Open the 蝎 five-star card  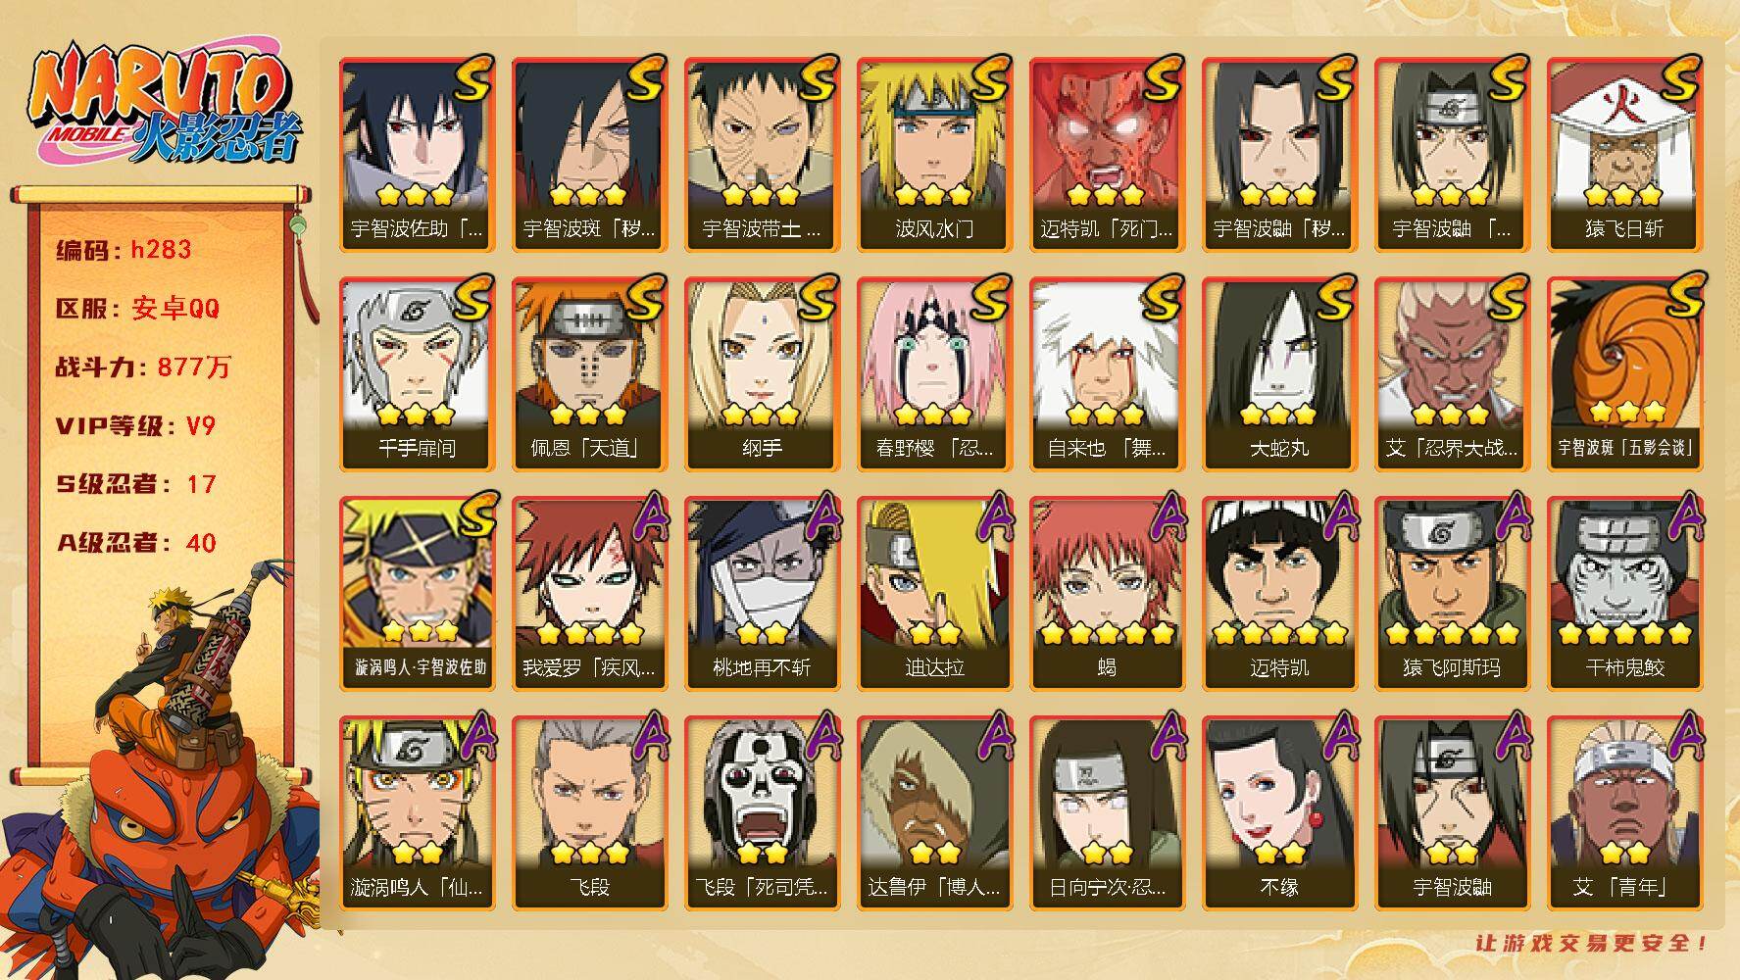pos(1107,594)
